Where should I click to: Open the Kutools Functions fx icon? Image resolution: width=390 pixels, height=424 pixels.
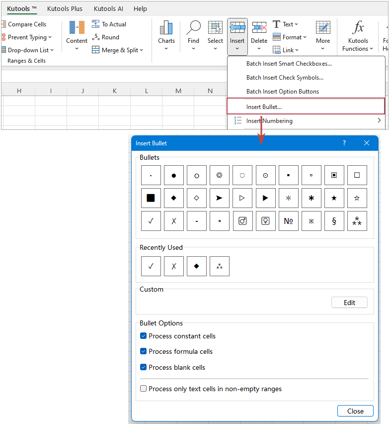(x=358, y=27)
